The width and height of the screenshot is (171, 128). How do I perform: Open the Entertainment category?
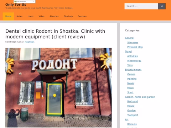pyautogui.click(x=133, y=70)
